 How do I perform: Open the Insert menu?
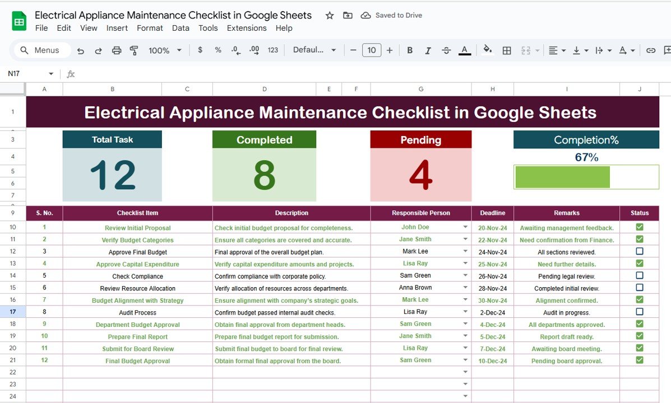click(x=117, y=28)
